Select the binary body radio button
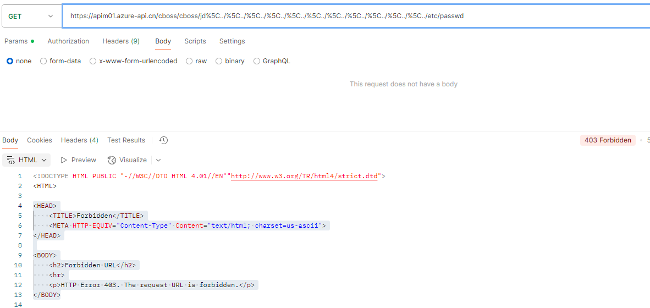 [x=219, y=61]
